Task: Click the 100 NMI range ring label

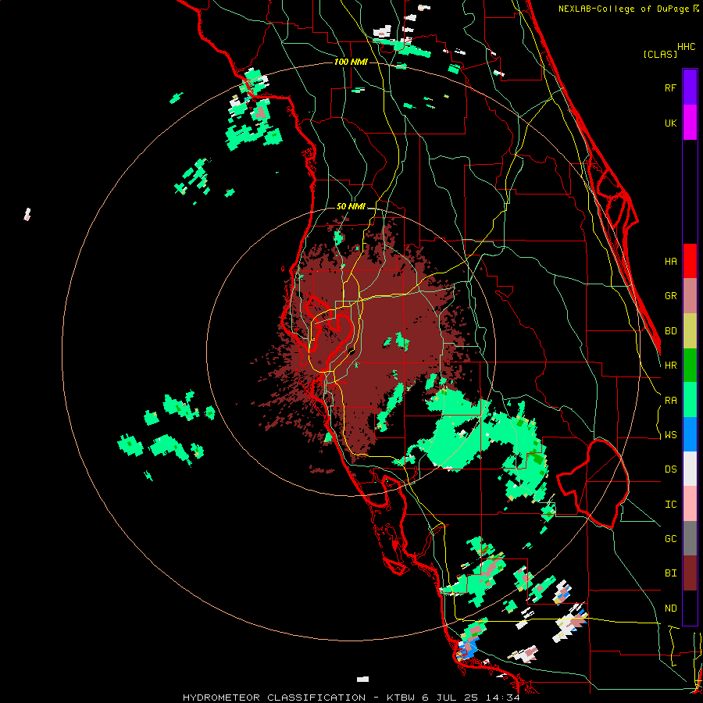Action: coord(351,62)
